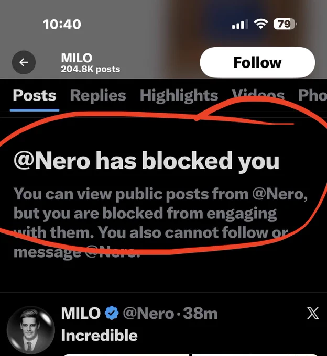
Task: Tap the blue verified badge next to MILO
Action: (x=112, y=313)
